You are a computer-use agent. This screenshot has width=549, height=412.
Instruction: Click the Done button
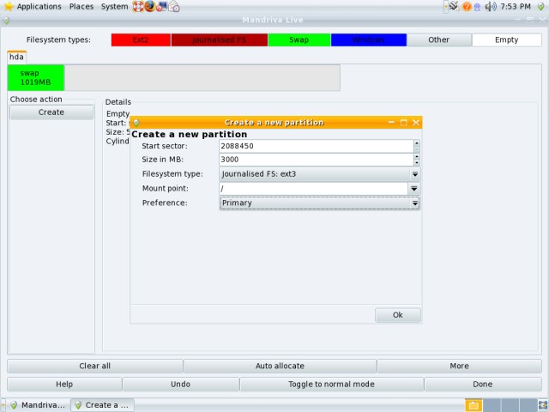tap(483, 385)
